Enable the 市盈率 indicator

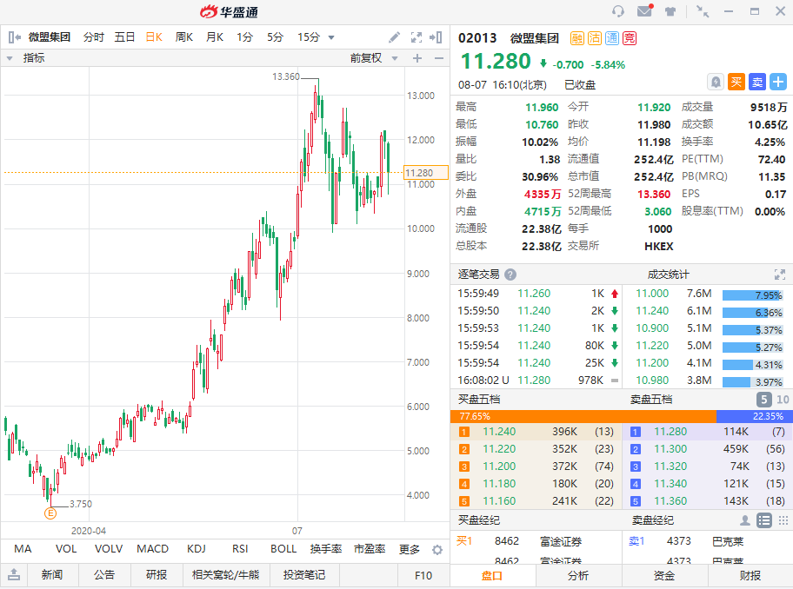point(370,549)
